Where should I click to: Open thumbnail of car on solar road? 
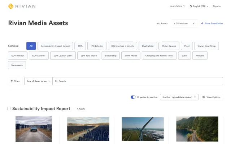coord(34,129)
